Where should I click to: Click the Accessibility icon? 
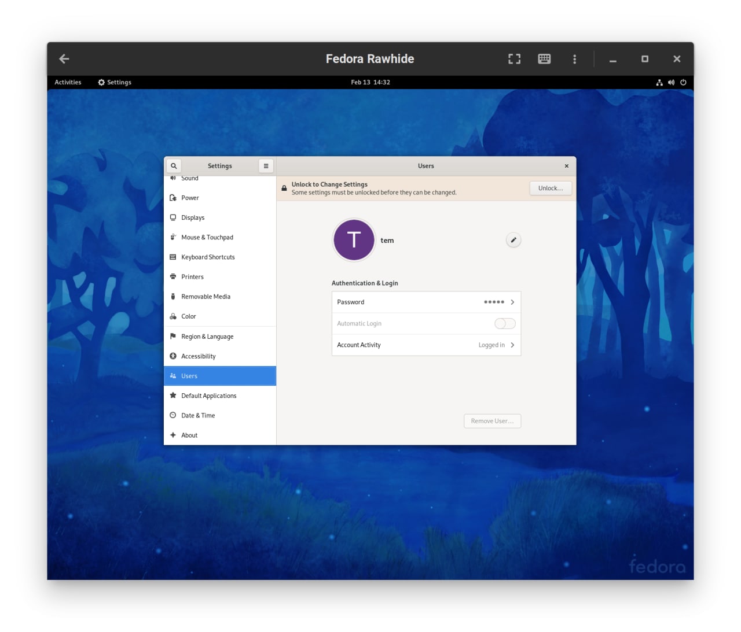tap(173, 356)
